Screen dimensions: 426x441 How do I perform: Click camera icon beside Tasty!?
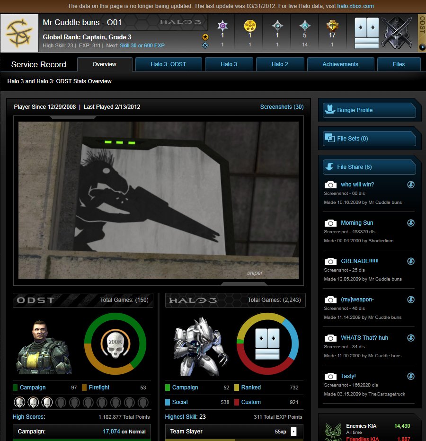pos(330,376)
